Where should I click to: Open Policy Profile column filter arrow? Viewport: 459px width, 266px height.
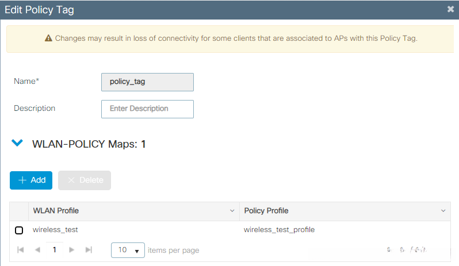click(x=443, y=211)
